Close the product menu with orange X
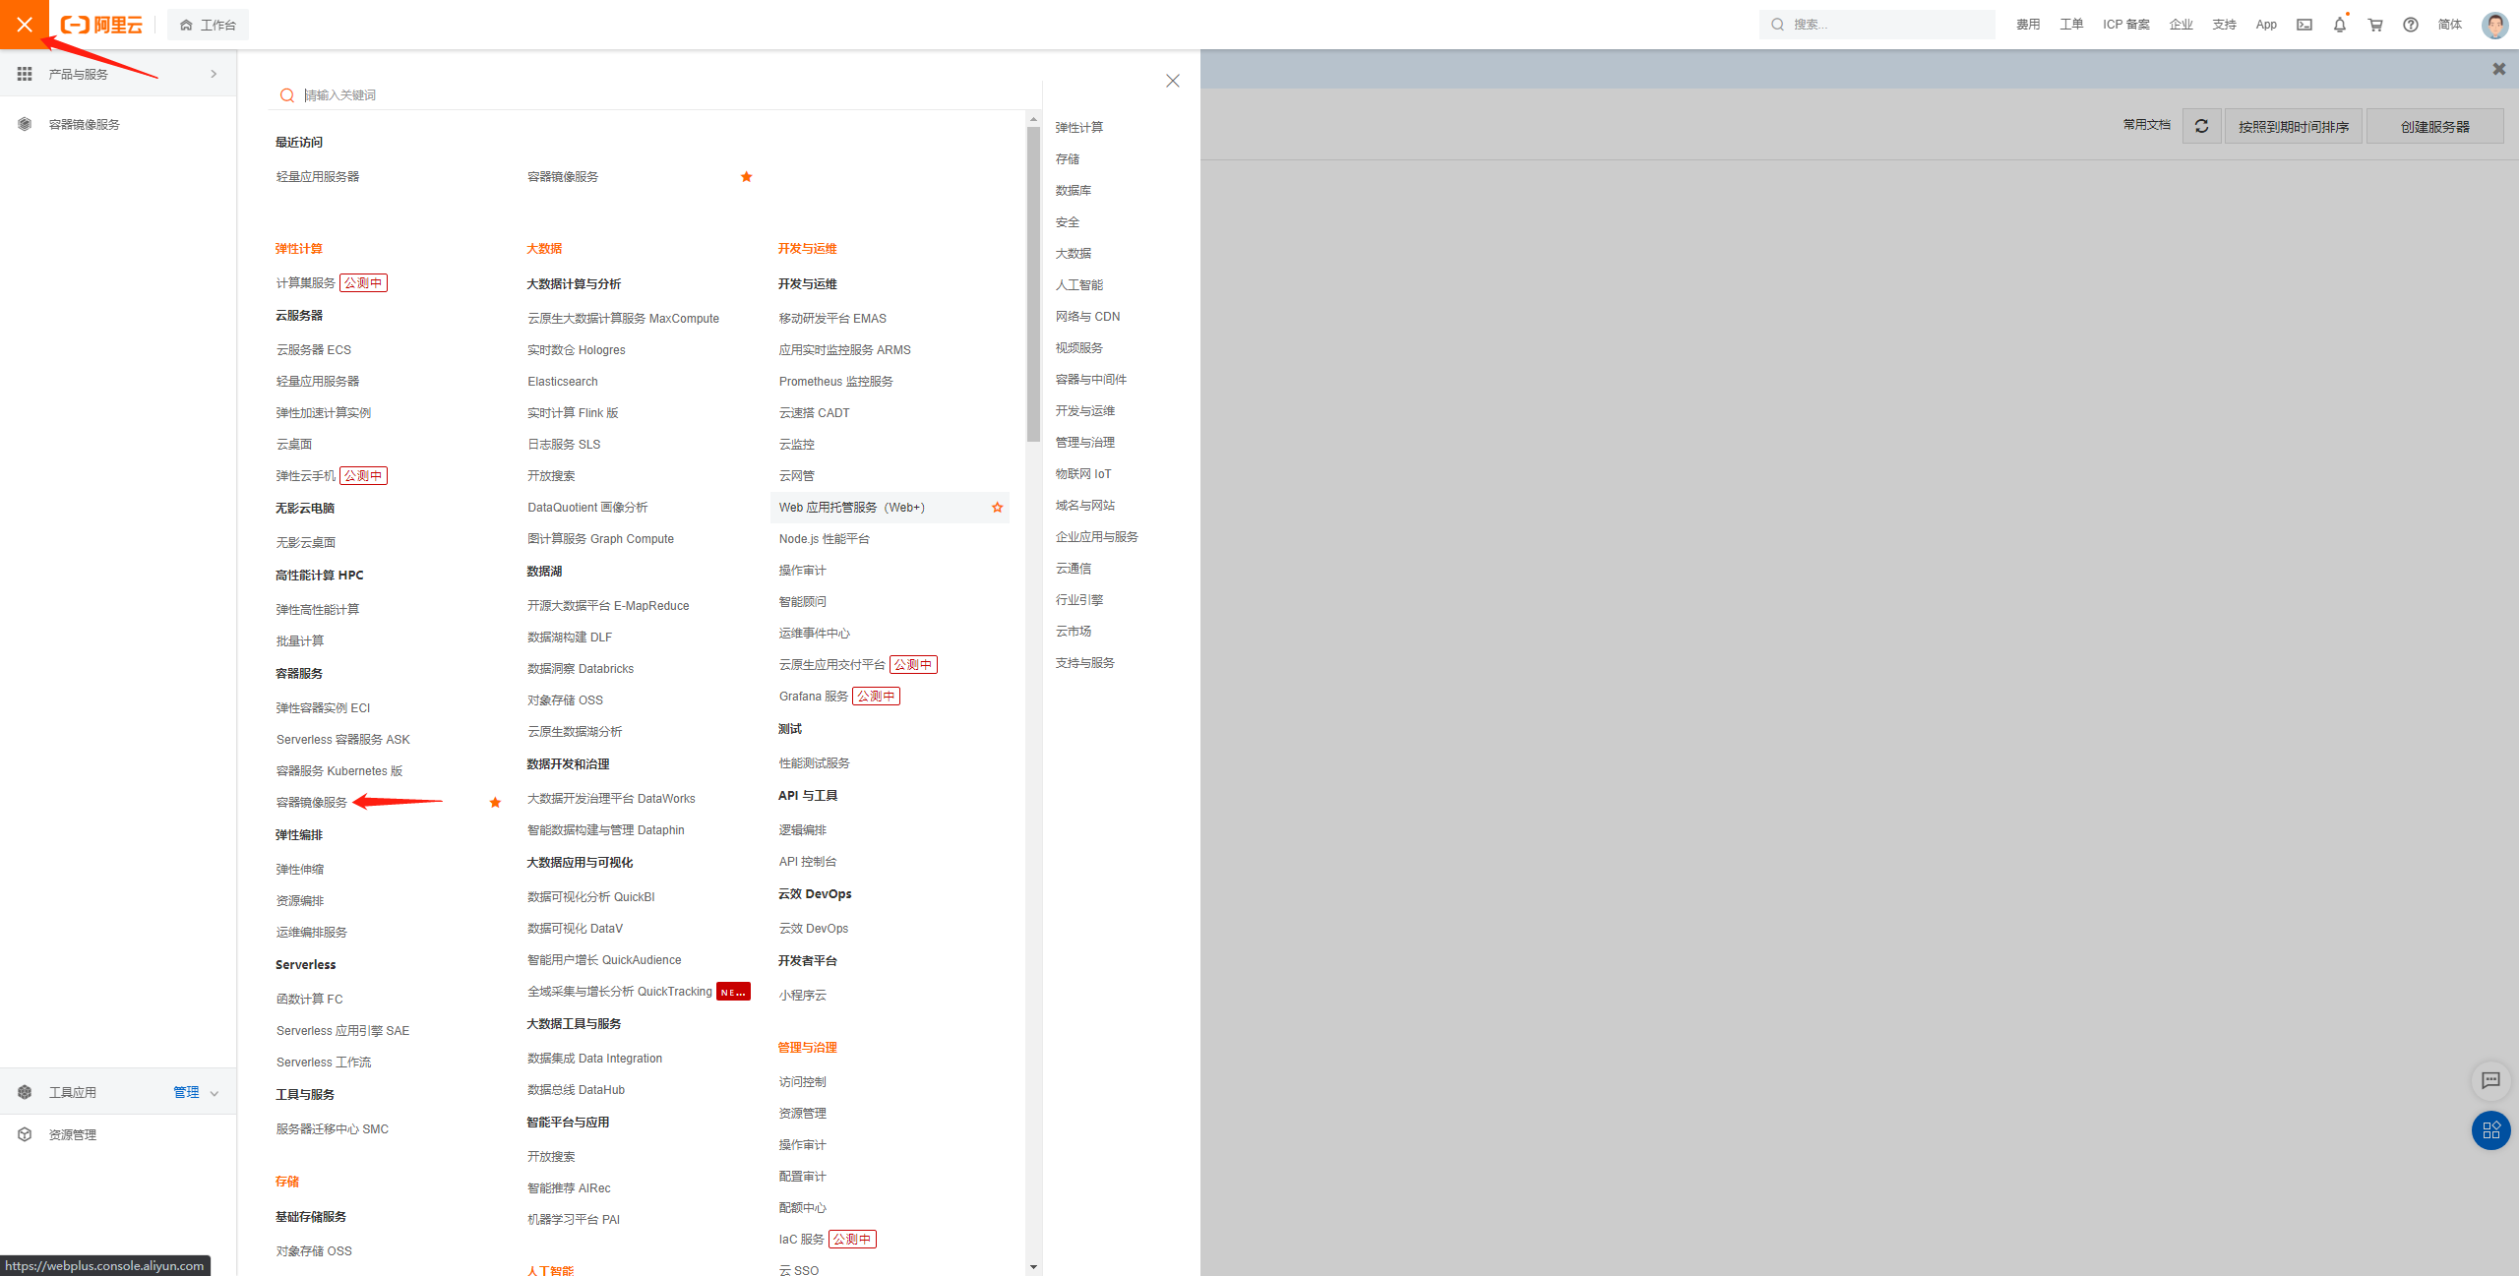Viewport: 2519px width, 1276px height. point(25,25)
